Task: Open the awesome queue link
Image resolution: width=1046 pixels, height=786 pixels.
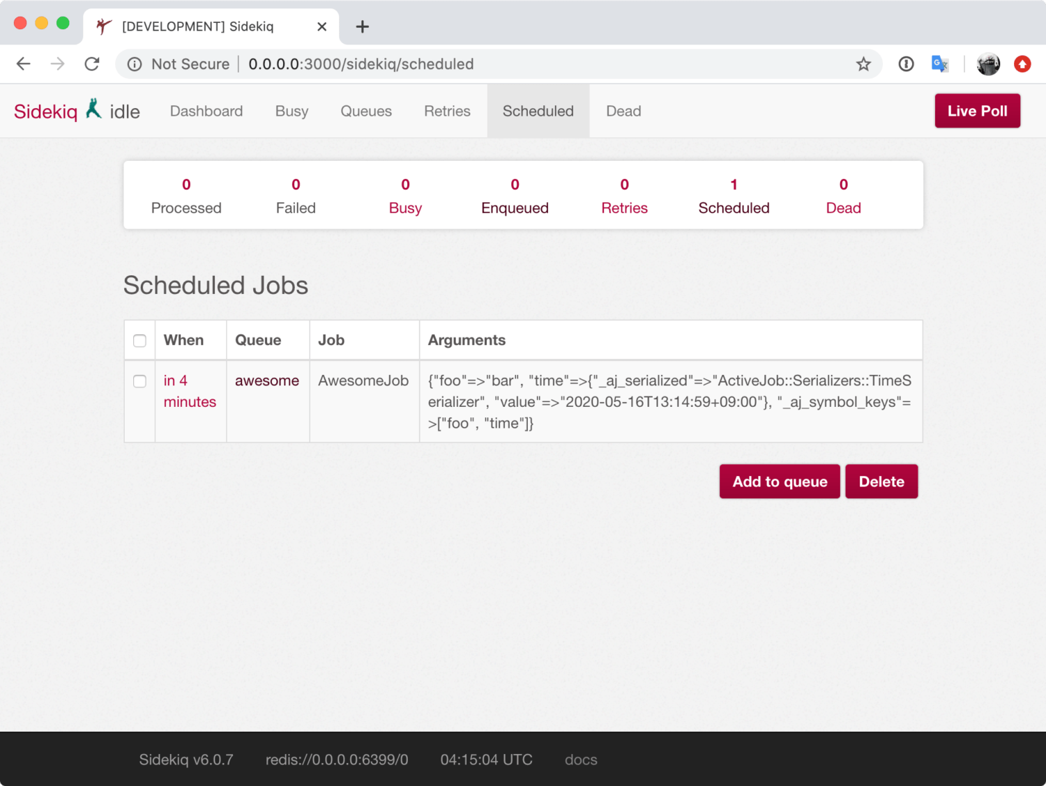Action: pos(266,380)
